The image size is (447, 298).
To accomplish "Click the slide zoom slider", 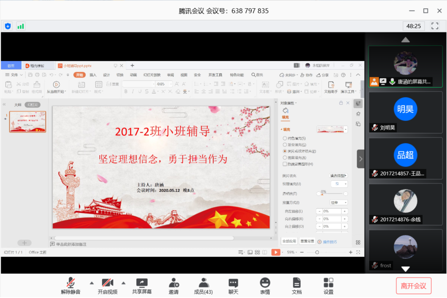I will (317, 252).
